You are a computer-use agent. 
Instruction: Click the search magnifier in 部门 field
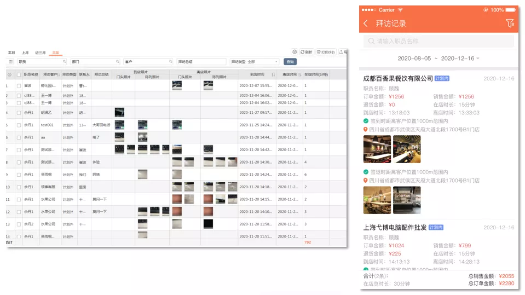coord(117,62)
